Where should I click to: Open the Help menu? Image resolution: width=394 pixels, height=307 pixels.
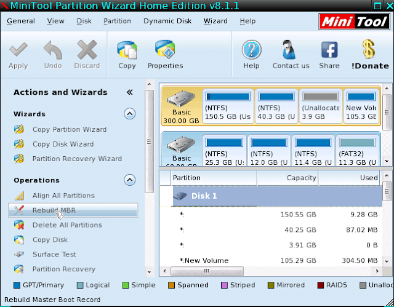click(x=247, y=21)
